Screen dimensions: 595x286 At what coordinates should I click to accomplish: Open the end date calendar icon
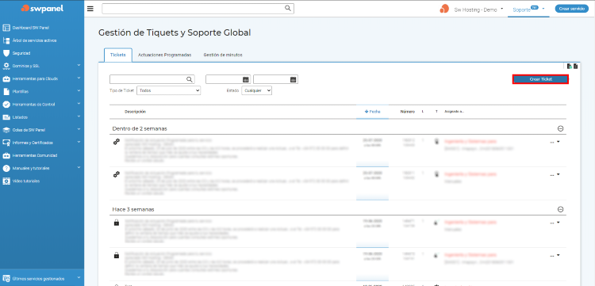[x=293, y=79]
